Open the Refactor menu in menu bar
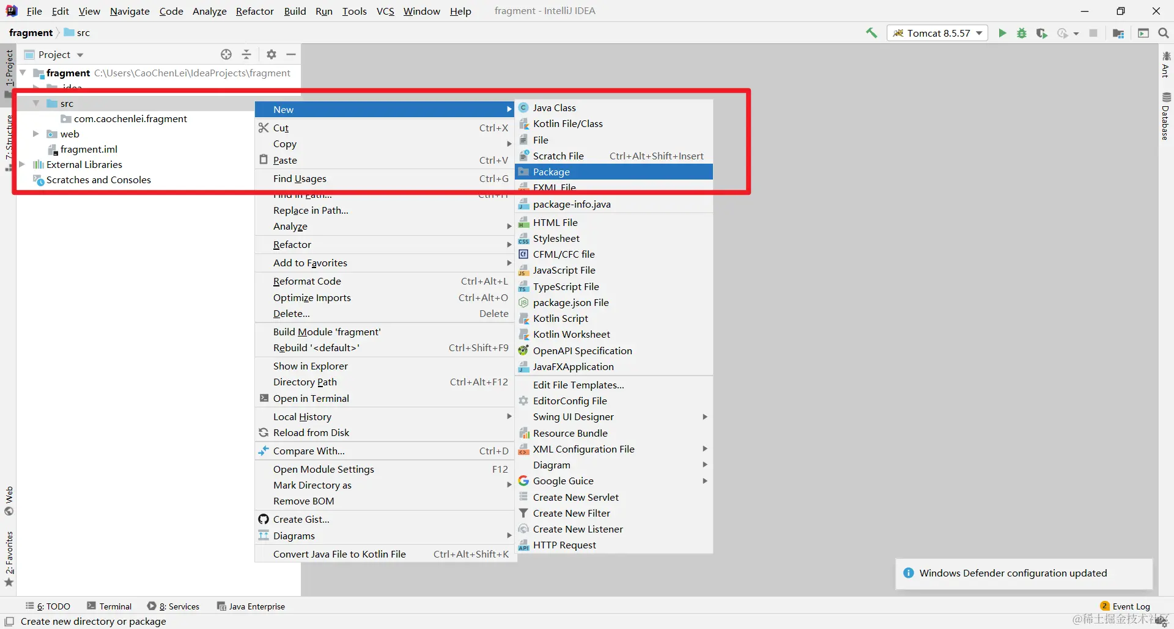 255,11
